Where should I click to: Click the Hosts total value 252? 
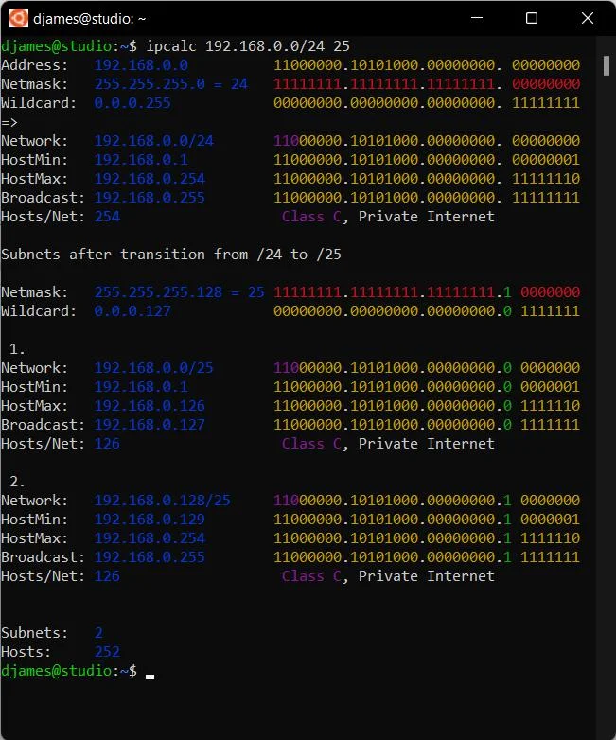pos(107,652)
